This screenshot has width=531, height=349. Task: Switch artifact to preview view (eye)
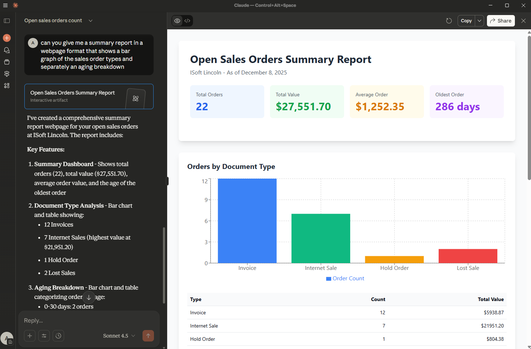pos(177,21)
